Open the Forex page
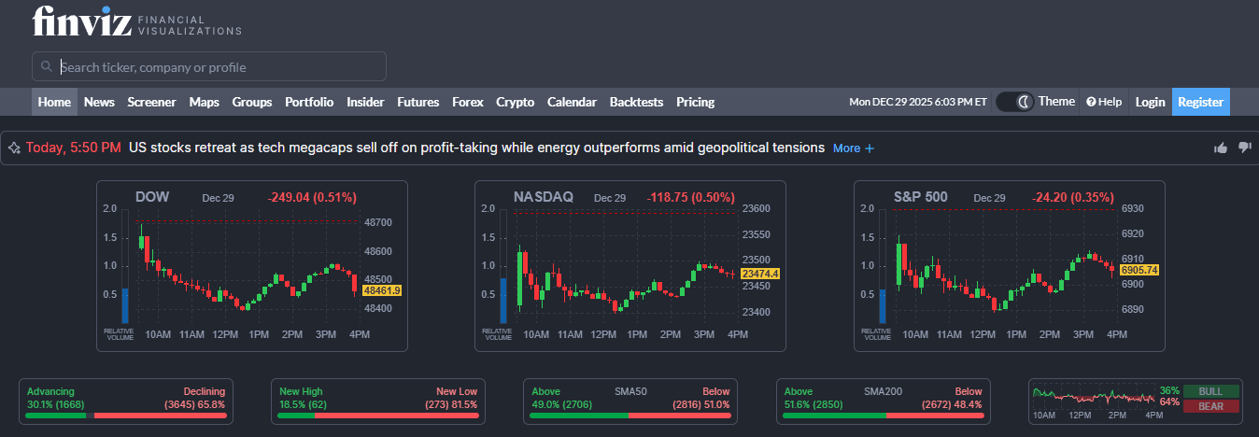Screen dimensions: 1259x437 pyautogui.click(x=468, y=102)
